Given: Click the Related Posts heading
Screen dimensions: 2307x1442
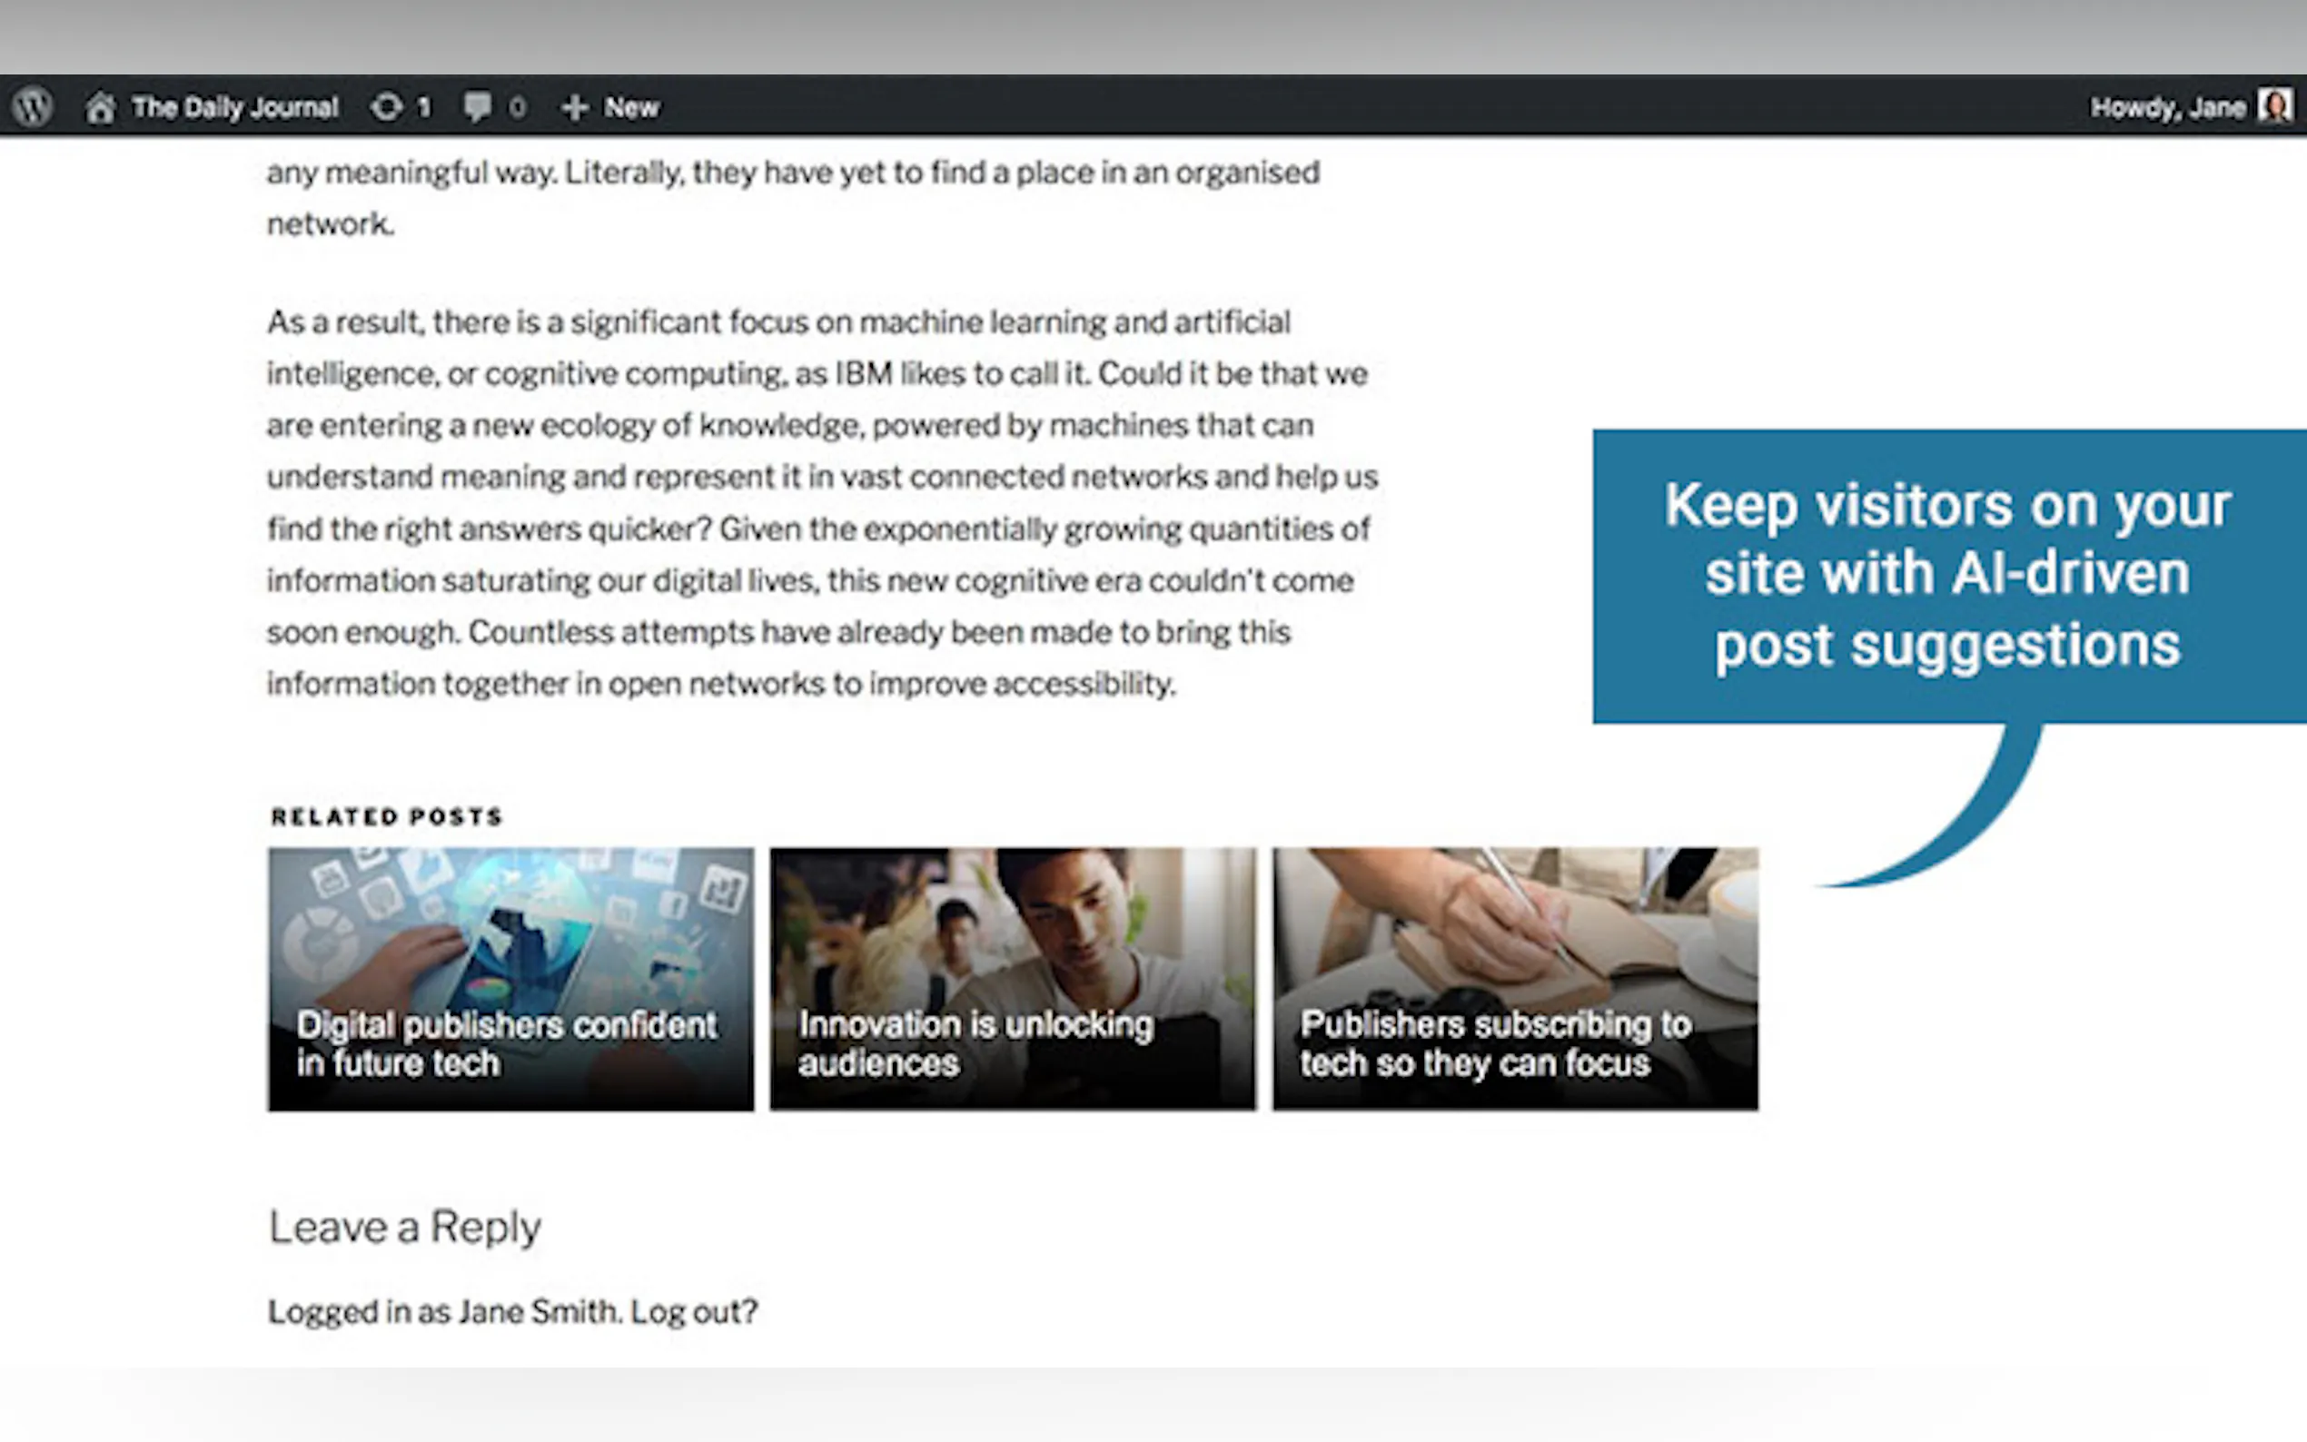Looking at the screenshot, I should [386, 816].
